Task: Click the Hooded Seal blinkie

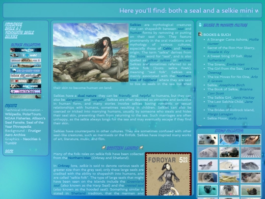Action: point(26,97)
